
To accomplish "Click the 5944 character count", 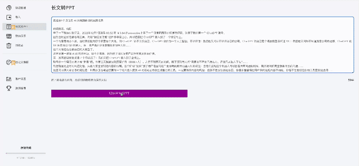I will click(x=351, y=80).
